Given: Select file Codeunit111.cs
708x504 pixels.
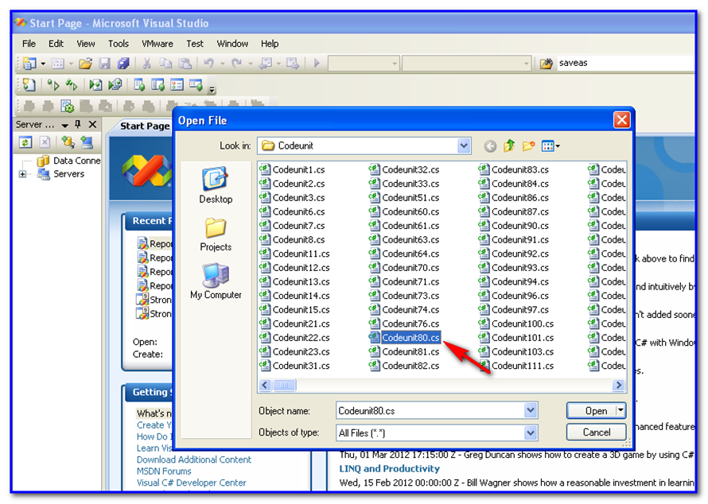Looking at the screenshot, I should tap(516, 366).
